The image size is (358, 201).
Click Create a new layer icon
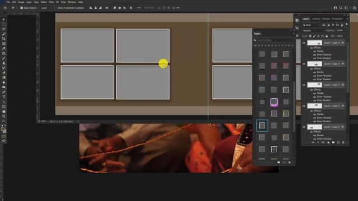pyautogui.click(x=338, y=142)
